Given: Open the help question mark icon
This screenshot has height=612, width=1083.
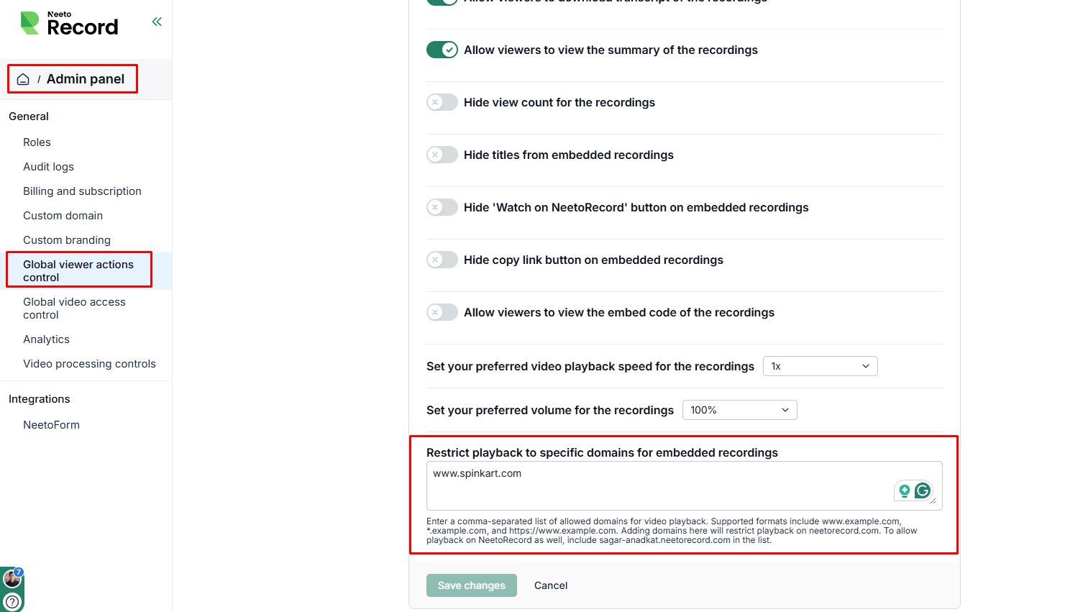Looking at the screenshot, I should click(x=12, y=601).
